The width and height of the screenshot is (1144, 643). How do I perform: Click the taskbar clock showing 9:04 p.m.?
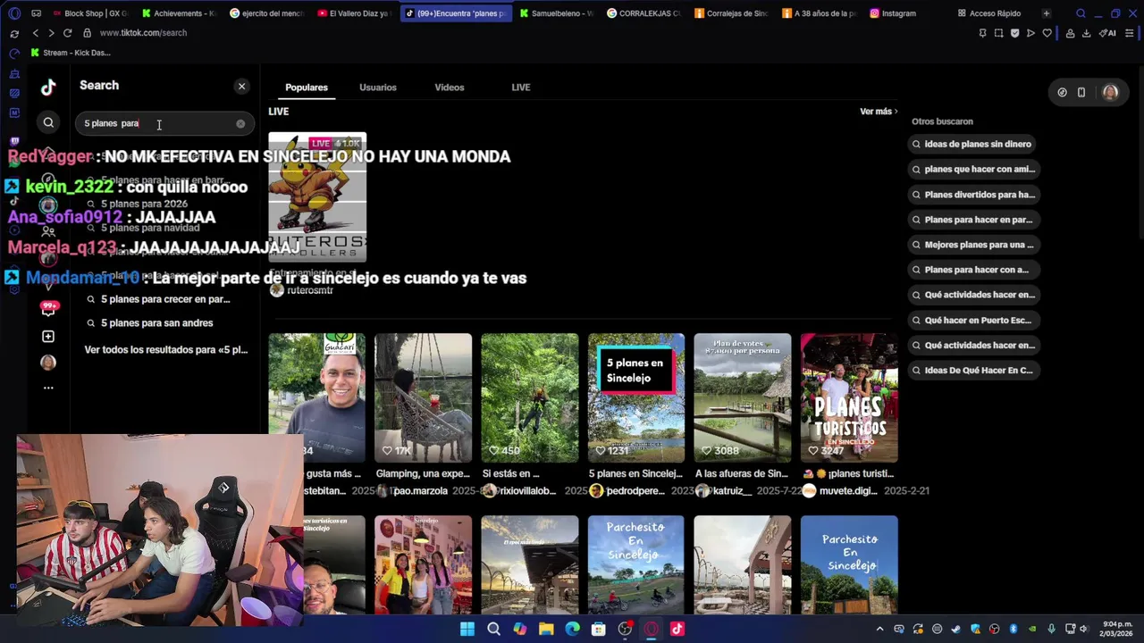click(x=1117, y=630)
